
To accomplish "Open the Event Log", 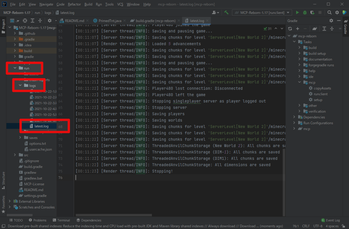I will tap(330, 220).
